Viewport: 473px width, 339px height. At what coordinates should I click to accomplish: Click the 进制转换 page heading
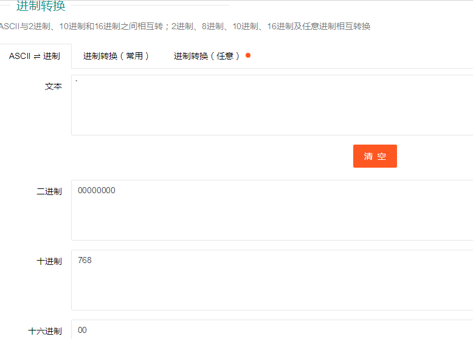coord(41,5)
